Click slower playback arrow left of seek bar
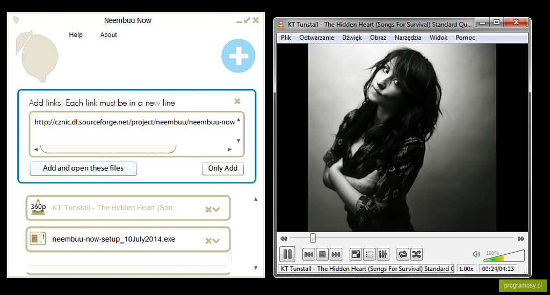The image size is (550, 295). (x=284, y=239)
